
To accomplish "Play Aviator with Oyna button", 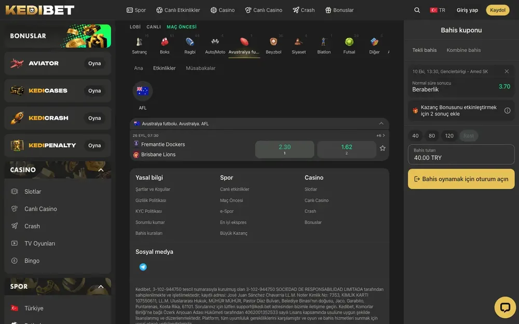I will [x=94, y=63].
